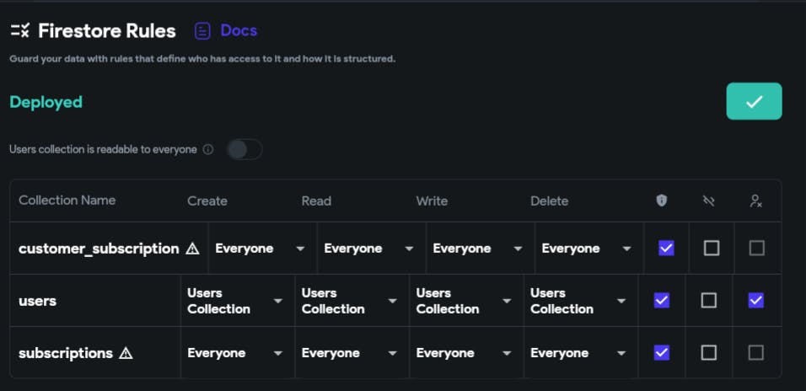Click the Docs document icon
806x391 pixels.
pos(202,31)
